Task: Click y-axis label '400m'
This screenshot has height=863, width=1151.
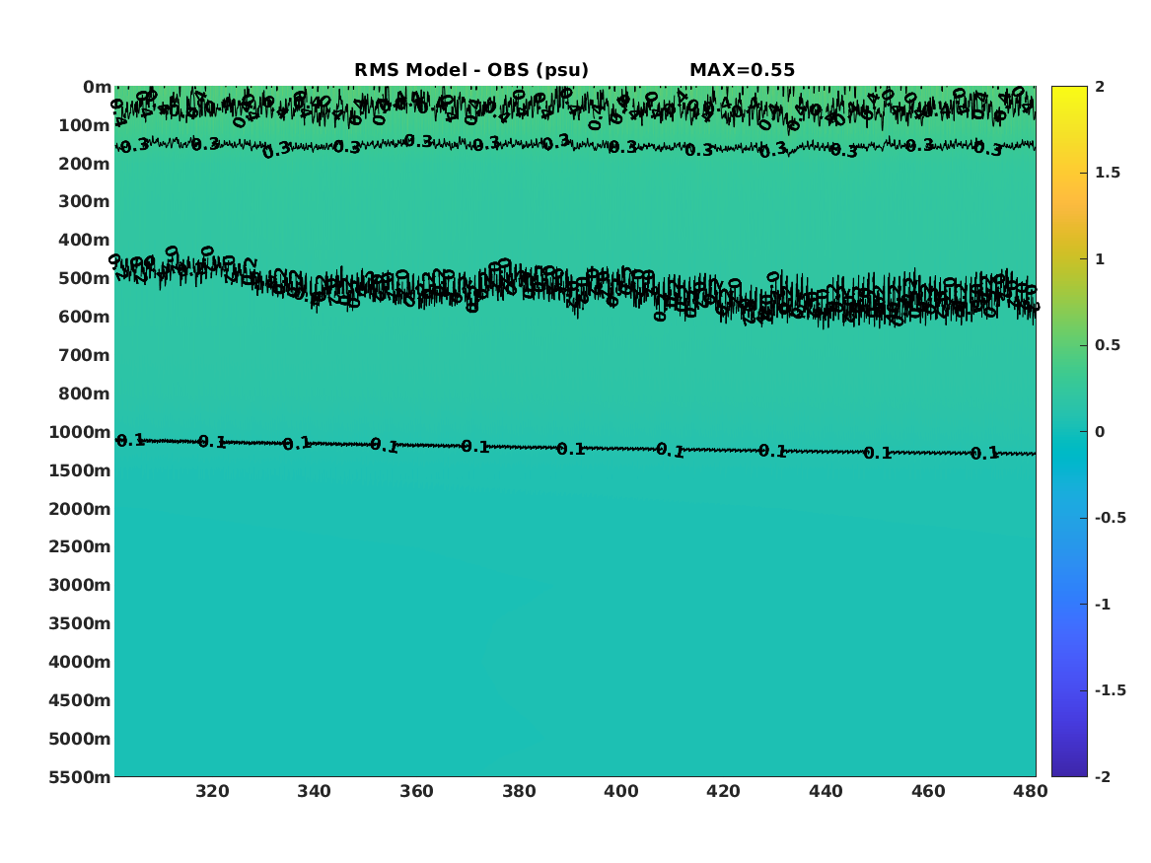Action: [85, 240]
